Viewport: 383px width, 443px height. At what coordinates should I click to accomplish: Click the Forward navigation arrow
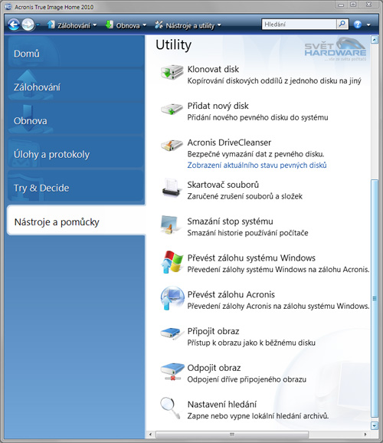click(28, 25)
